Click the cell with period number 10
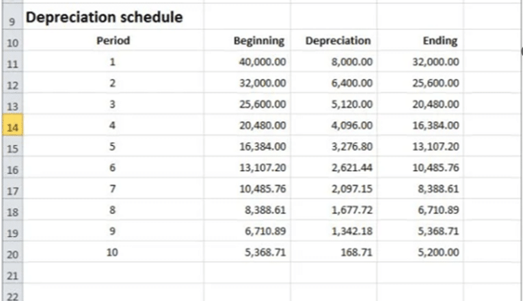The image size is (523, 301). click(113, 252)
